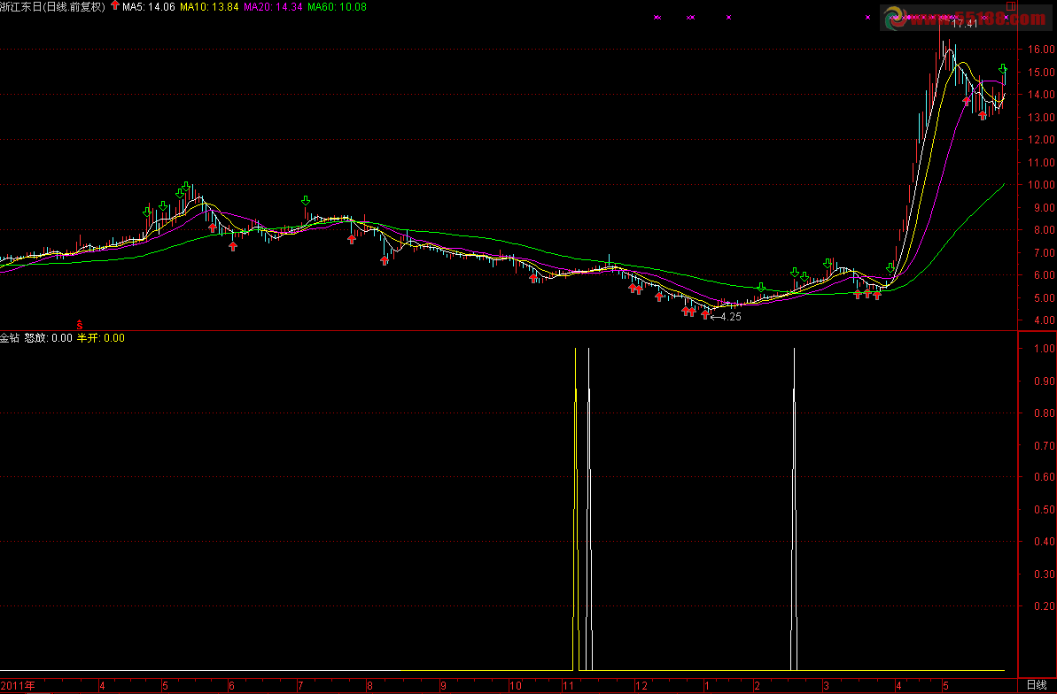The width and height of the screenshot is (1057, 694).
Task: Click the red S marker on the price chart
Action: pos(80,325)
